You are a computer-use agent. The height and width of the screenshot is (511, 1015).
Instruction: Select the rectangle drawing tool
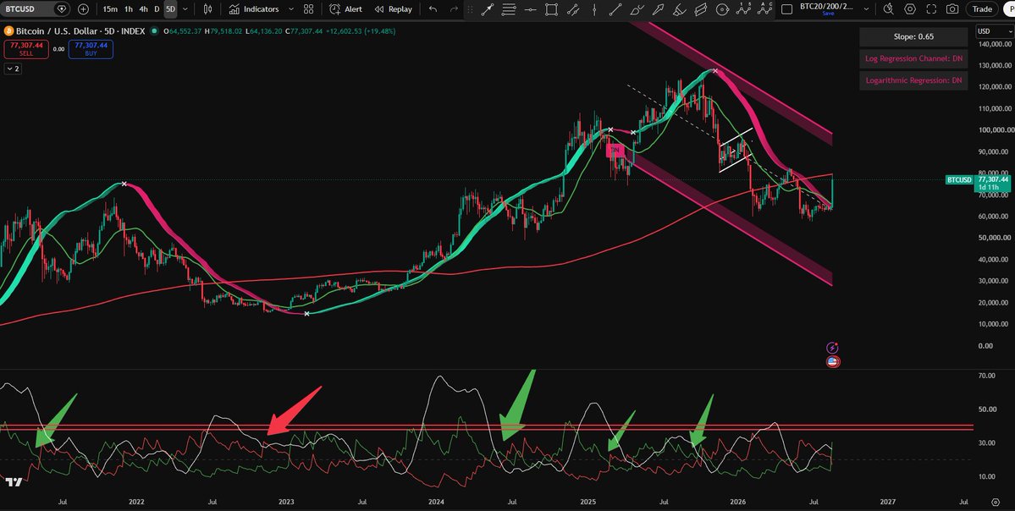[551, 9]
